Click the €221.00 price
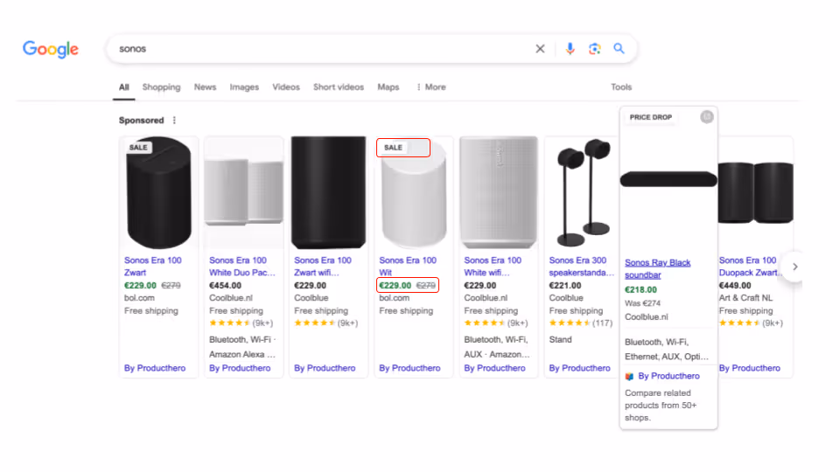The height and width of the screenshot is (472, 840). 564,286
